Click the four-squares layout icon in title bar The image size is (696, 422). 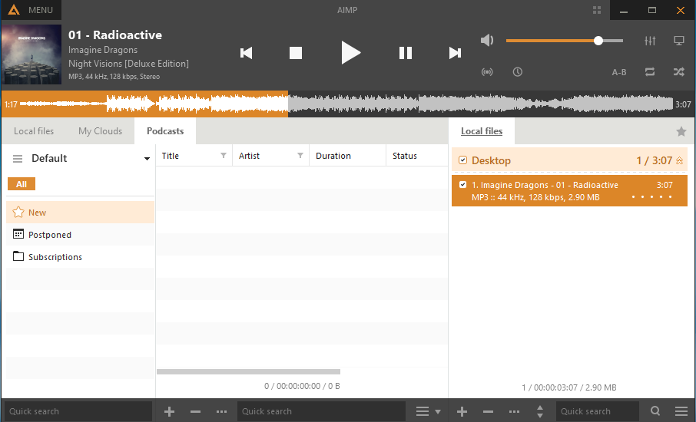(597, 10)
